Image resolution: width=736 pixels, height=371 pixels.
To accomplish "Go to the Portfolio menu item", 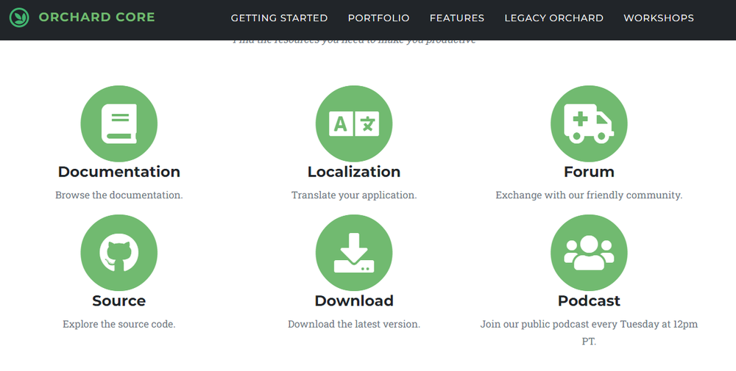I will tap(379, 18).
